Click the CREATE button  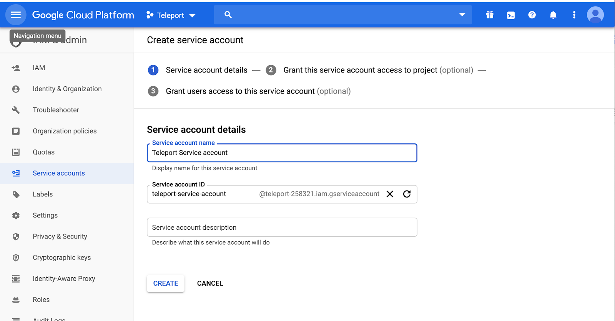pos(166,283)
